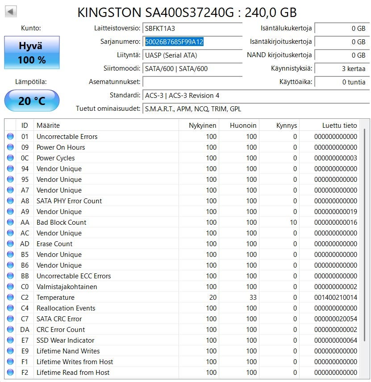Click the Laitteistoversio field SBFKT1A3
This screenshot has height=382, width=371.
[x=192, y=28]
